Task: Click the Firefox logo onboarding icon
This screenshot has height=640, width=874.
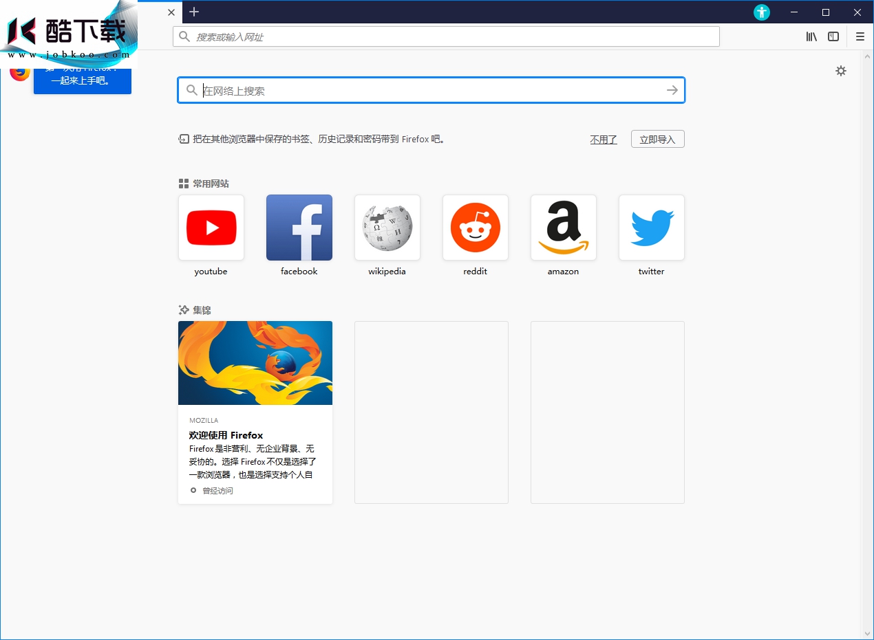Action: coord(20,71)
